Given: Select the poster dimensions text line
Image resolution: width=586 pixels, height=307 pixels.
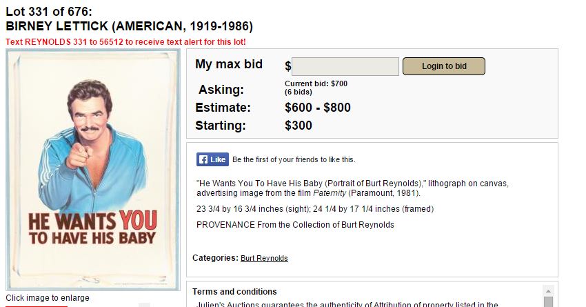Looking at the screenshot, I should 315,208.
